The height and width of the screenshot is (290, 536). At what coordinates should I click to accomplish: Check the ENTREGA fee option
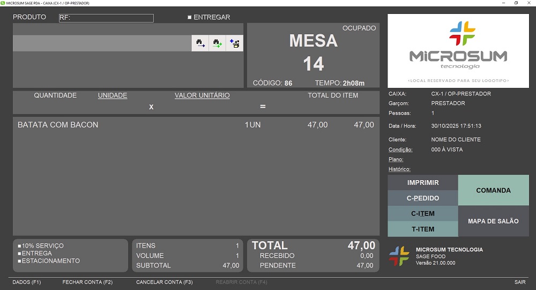pos(20,254)
